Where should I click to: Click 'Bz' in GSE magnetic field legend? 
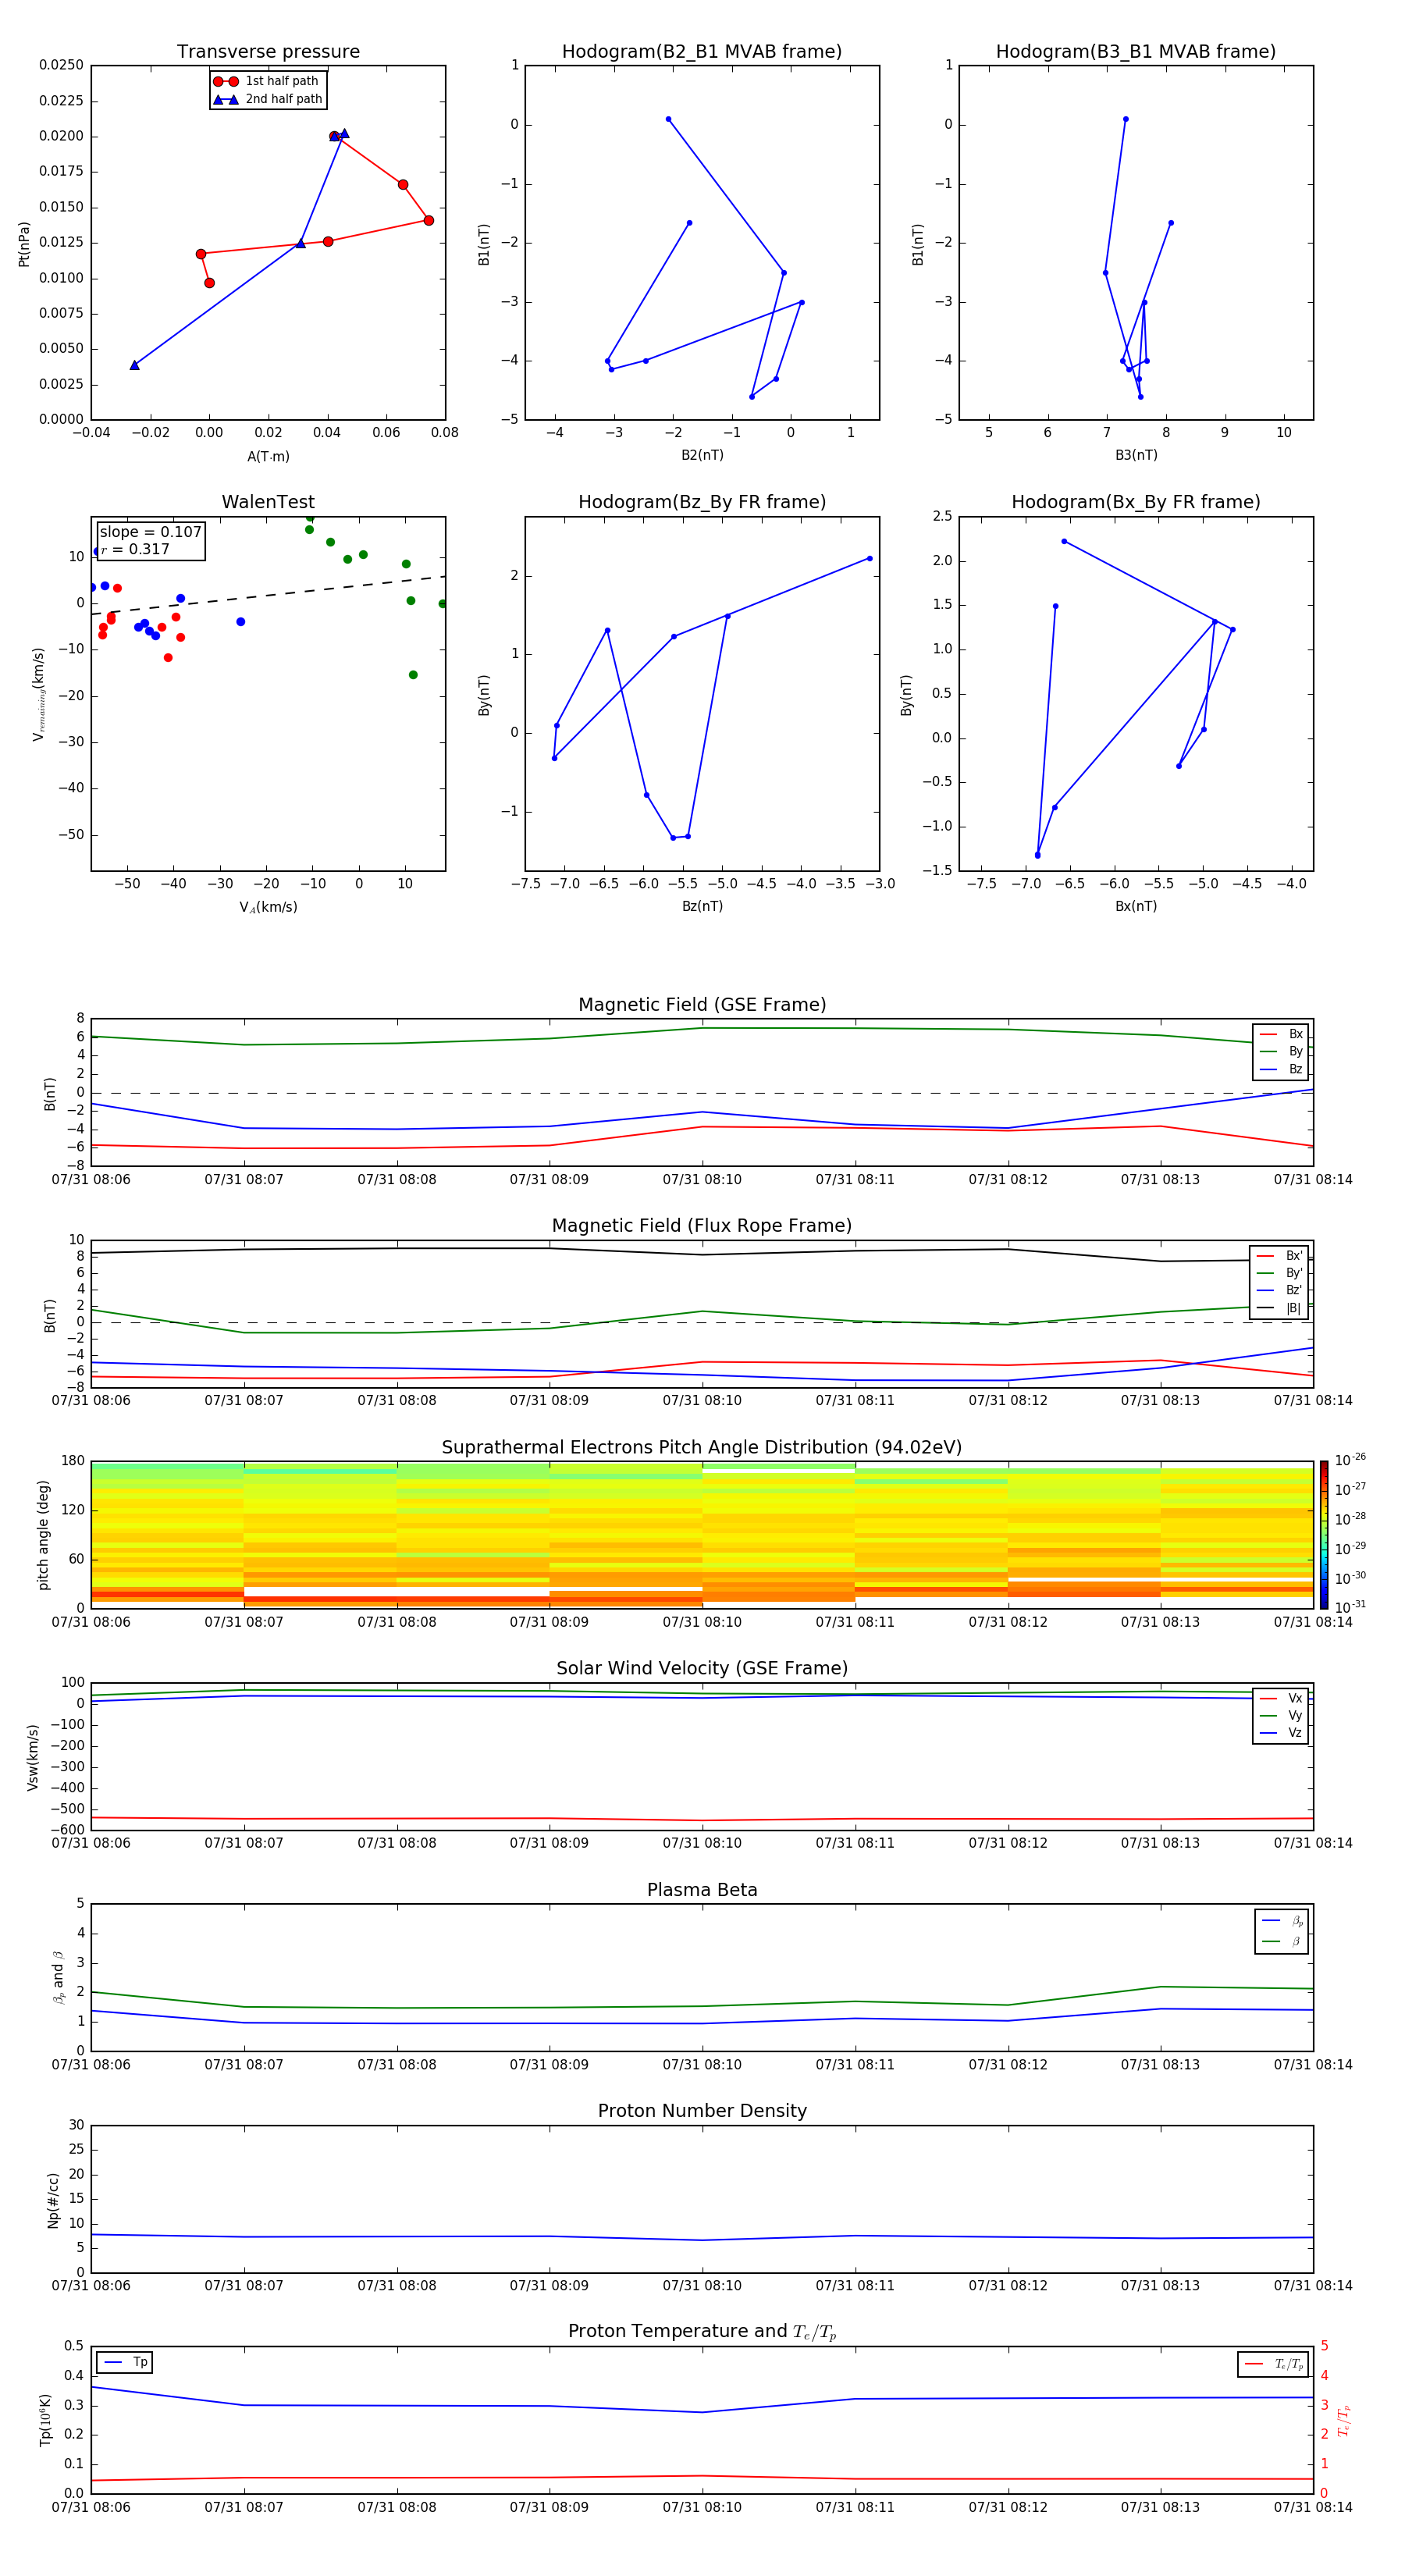click(1282, 1069)
